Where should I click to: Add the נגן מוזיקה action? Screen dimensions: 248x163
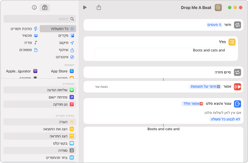click(x=40, y=104)
